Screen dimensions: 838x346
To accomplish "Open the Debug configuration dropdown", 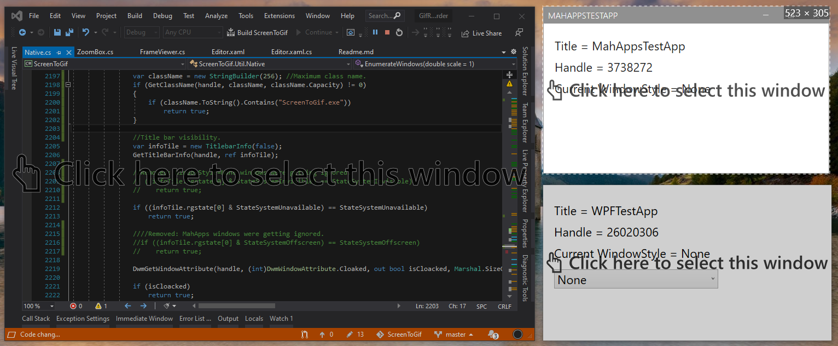I will click(142, 33).
